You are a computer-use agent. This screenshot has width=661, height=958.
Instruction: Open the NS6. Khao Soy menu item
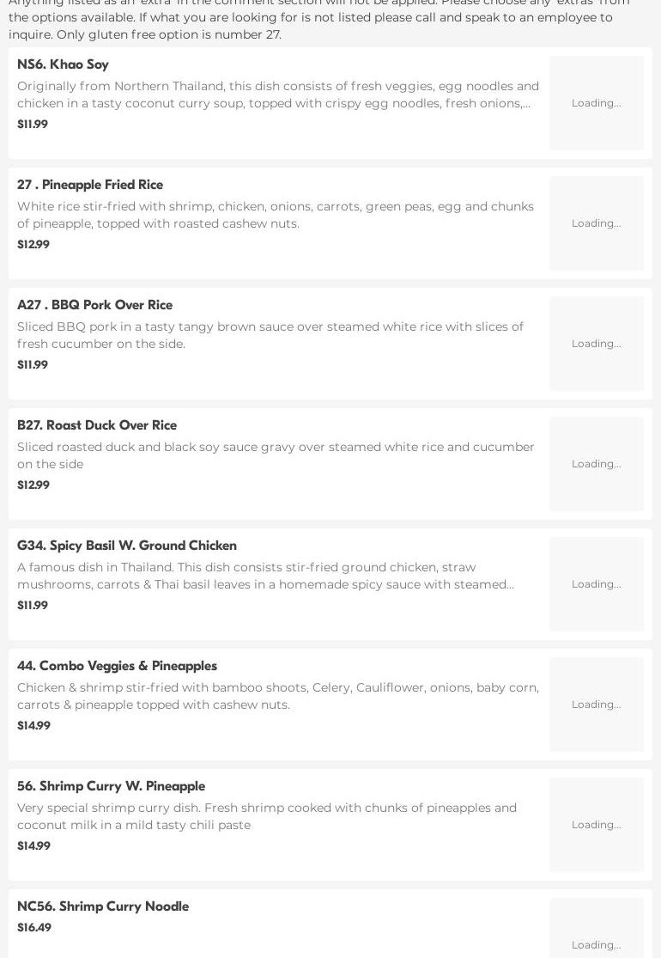click(x=63, y=64)
